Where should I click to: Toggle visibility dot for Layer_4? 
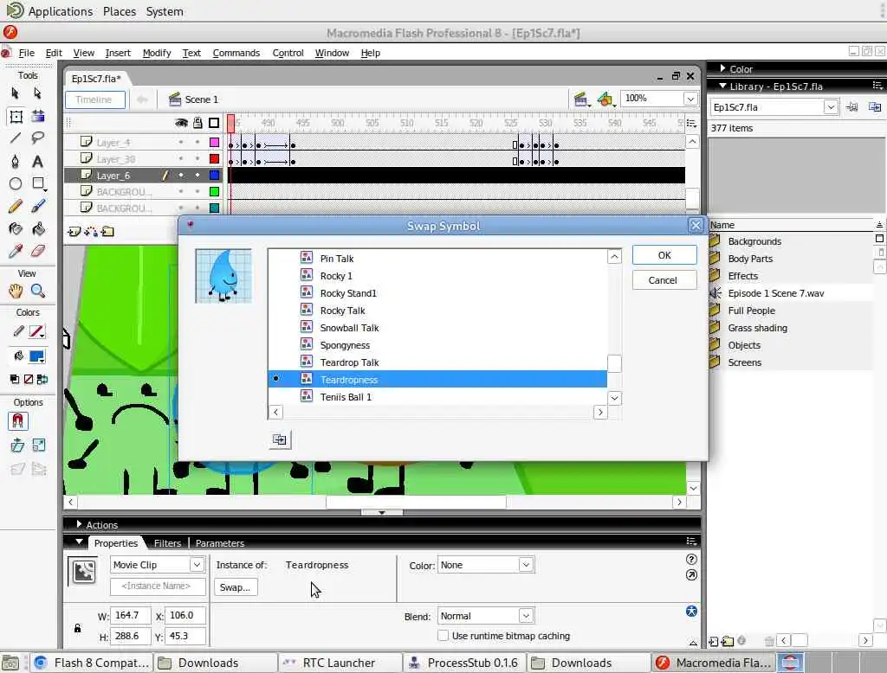tap(181, 143)
